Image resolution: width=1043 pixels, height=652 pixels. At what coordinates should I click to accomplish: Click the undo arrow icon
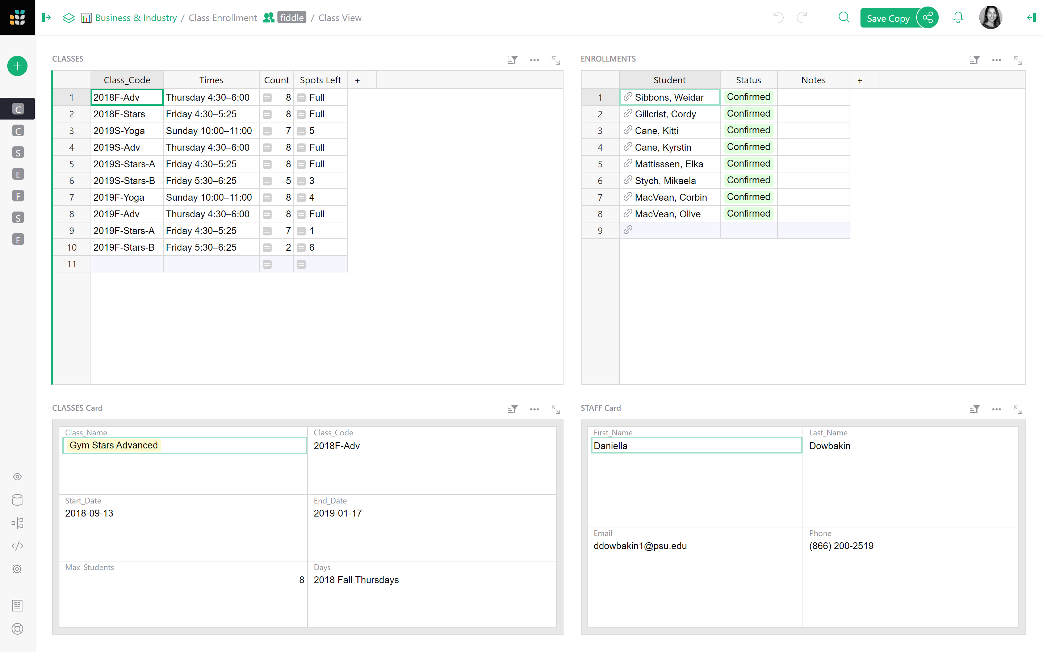(778, 18)
